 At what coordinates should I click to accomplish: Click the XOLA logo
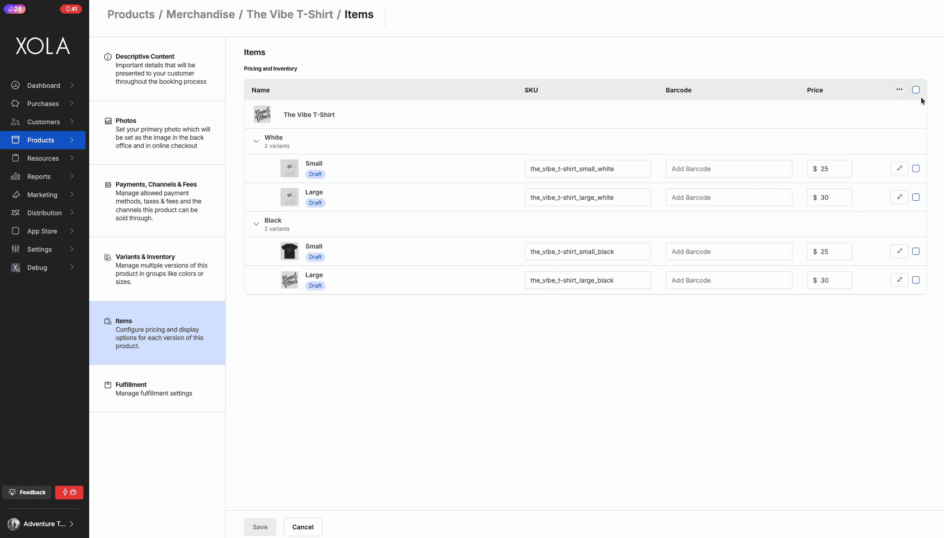tap(43, 46)
